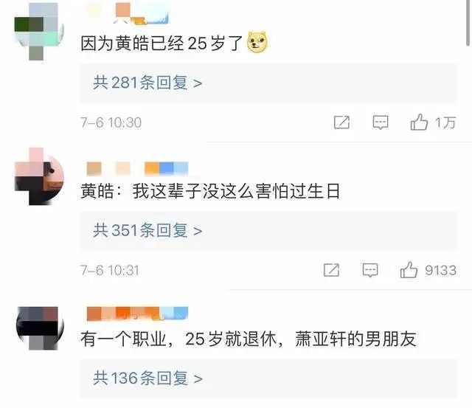Open third commenter's avatar profile

pos(40,328)
